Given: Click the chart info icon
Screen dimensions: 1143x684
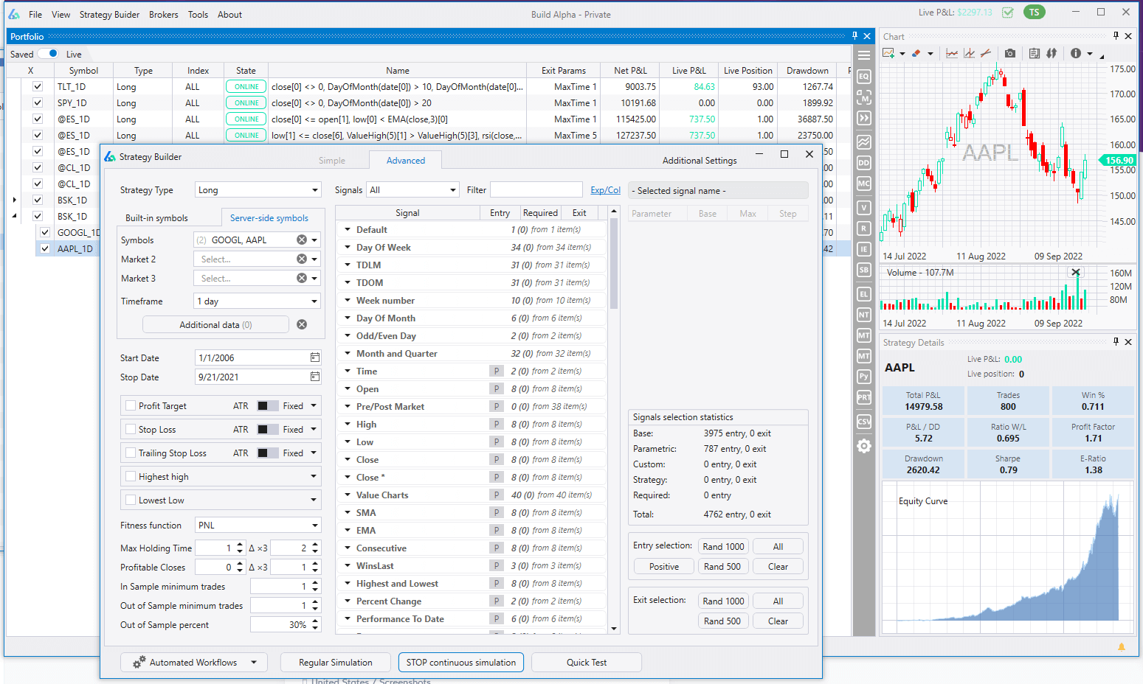Looking at the screenshot, I should pos(1075,54).
